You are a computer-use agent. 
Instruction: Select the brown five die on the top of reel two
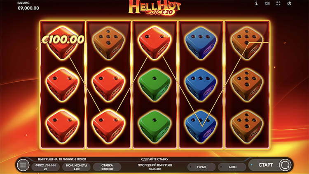pyautogui.click(x=108, y=43)
